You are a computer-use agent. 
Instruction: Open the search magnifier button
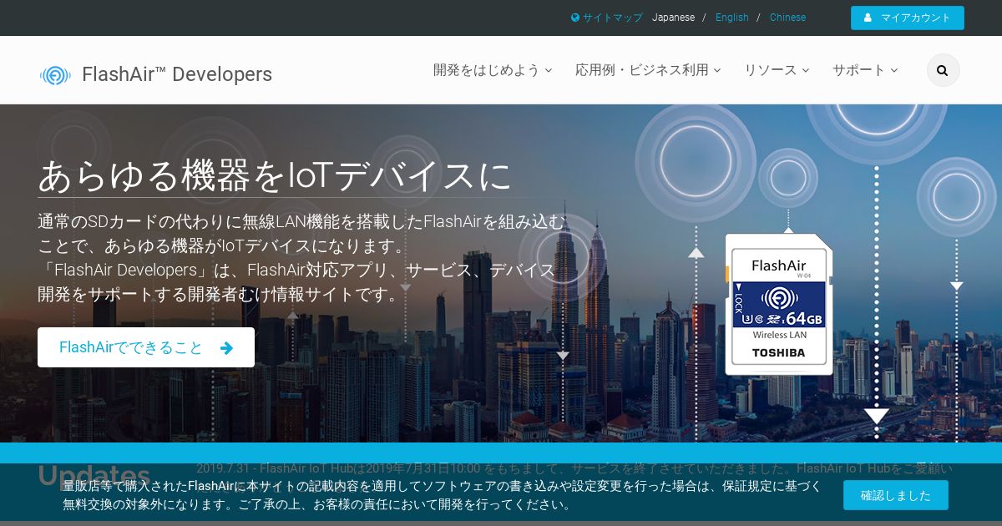[943, 70]
